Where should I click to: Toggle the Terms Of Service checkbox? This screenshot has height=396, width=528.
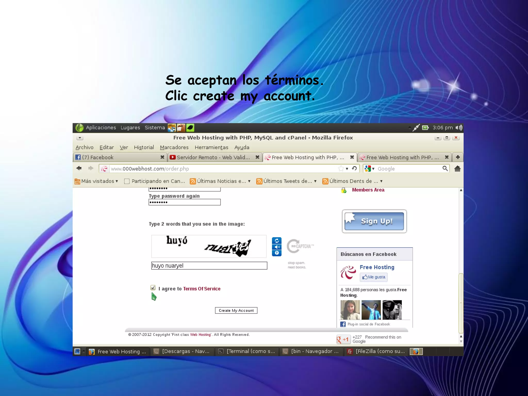(153, 288)
